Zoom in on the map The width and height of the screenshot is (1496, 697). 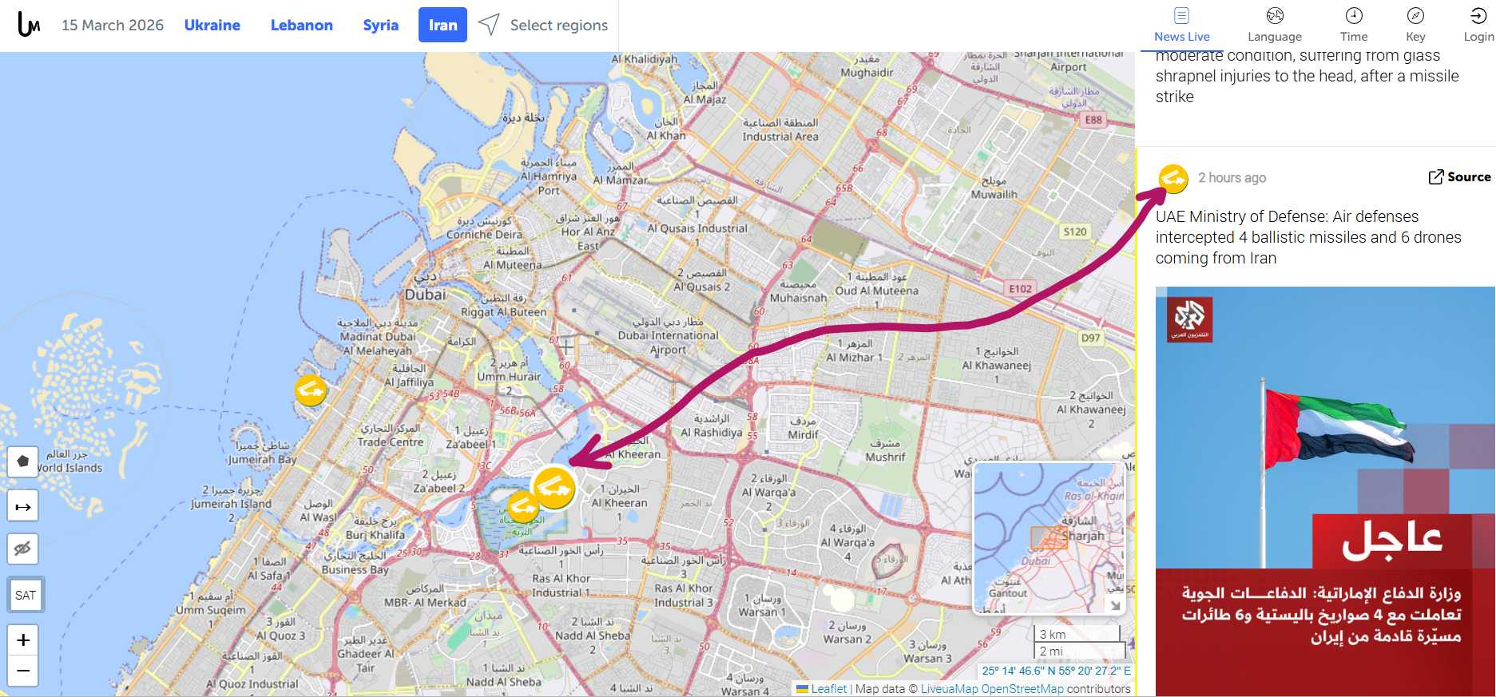click(x=23, y=640)
